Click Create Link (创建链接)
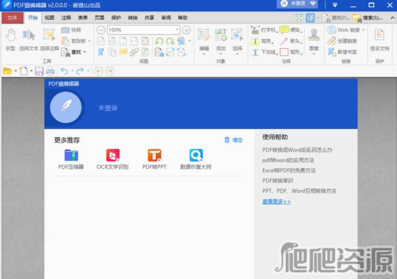The width and height of the screenshot is (397, 279). click(342, 41)
